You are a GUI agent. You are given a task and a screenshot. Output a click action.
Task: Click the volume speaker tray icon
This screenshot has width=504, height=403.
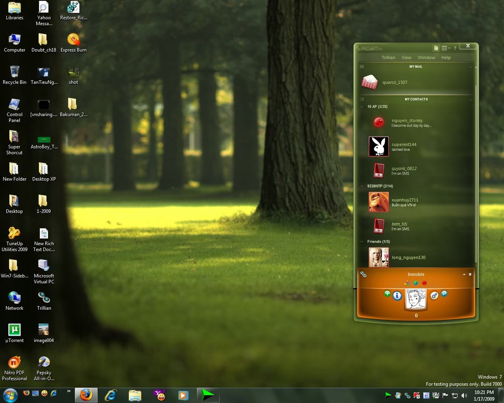[464, 396]
